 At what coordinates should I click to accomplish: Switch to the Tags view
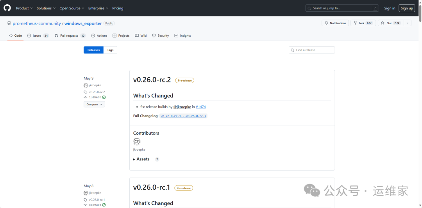pos(110,50)
